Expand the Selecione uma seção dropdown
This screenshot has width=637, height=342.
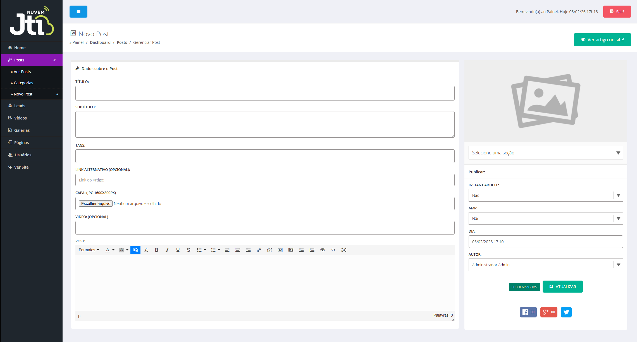(x=545, y=153)
